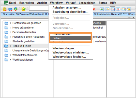Open the Verlauf menu

point(71,3)
